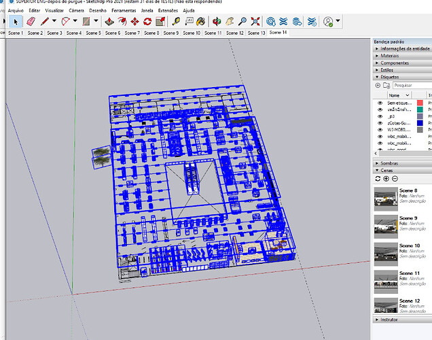Activate the Push/Pull tool
Viewport: 432px width, 340px height.
click(x=109, y=22)
